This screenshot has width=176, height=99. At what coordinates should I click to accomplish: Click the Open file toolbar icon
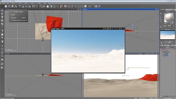click(x=9, y=6)
